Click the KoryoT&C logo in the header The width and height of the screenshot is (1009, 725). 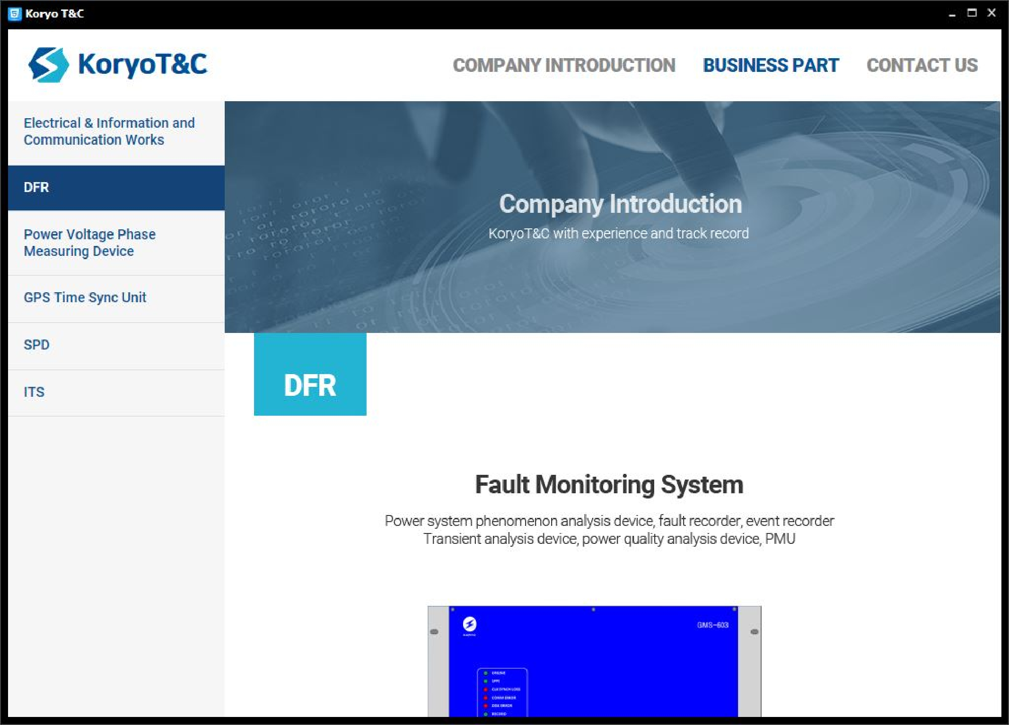point(117,65)
